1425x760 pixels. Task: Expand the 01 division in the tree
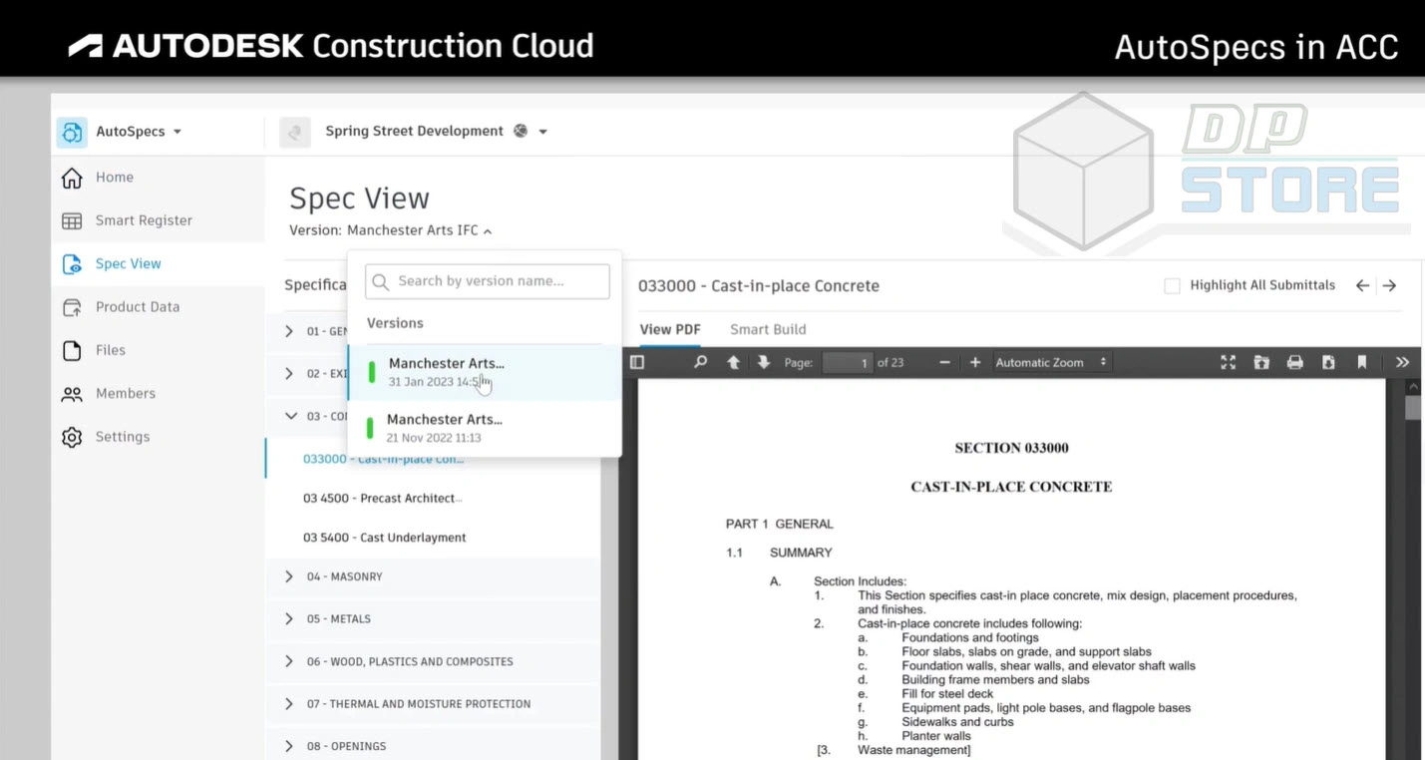click(x=289, y=331)
